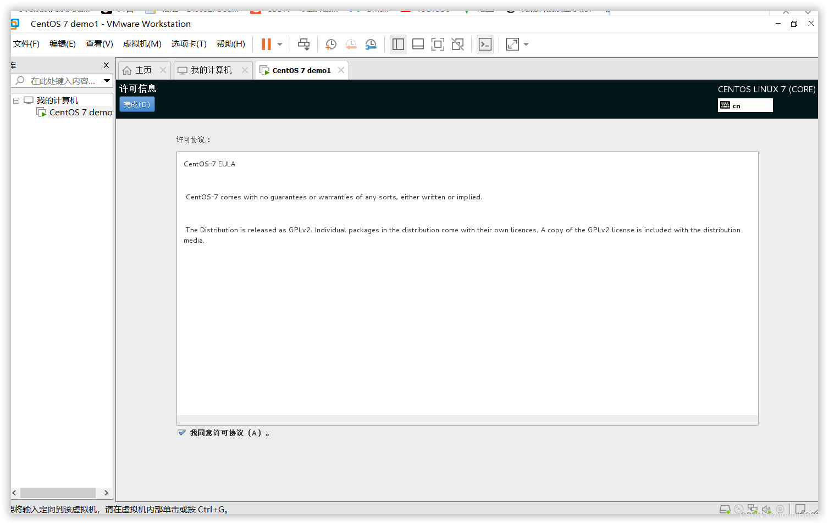Select the CentOS 7 demo1 tab

coord(301,70)
